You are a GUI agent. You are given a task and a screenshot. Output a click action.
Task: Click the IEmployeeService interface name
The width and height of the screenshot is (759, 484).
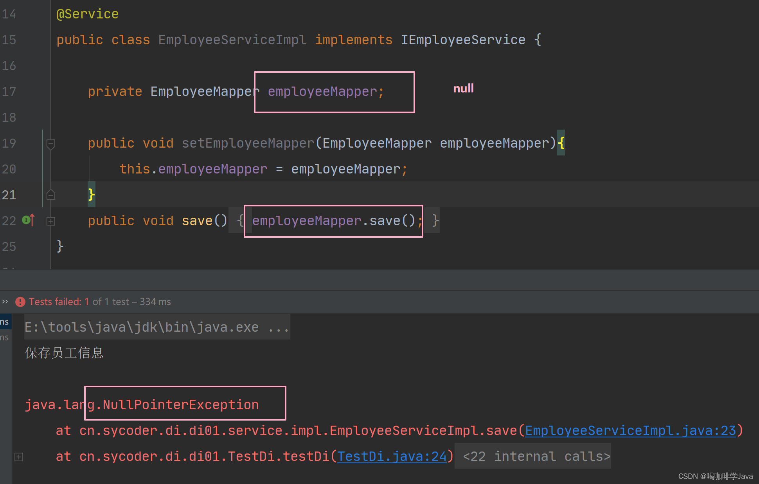point(463,40)
